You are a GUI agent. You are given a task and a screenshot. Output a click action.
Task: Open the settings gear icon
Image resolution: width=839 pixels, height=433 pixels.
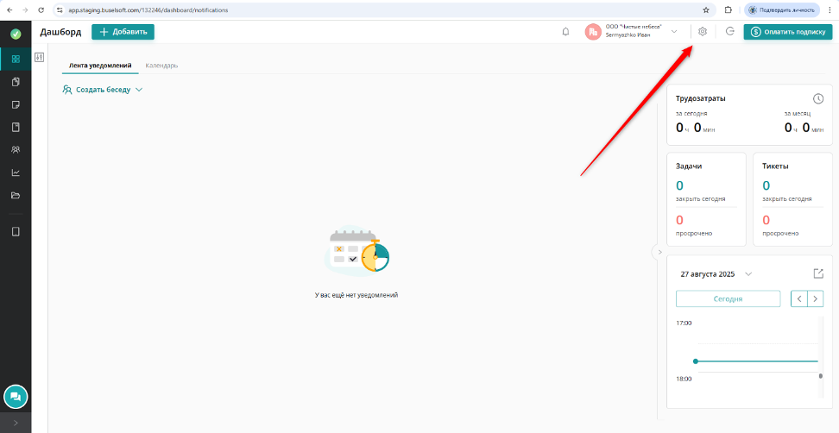pyautogui.click(x=703, y=32)
